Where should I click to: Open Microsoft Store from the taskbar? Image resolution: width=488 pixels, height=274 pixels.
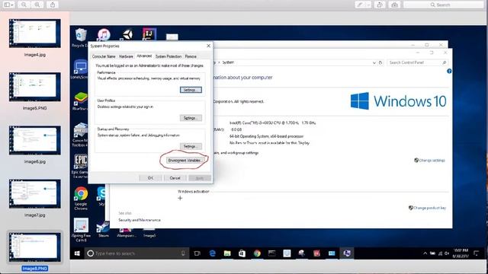tap(242, 253)
